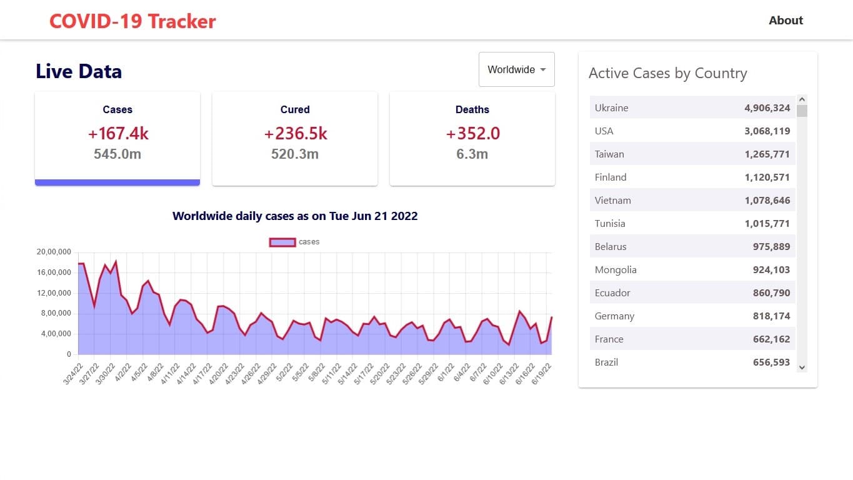Click the scrollbar up arrow
853x480 pixels.
coord(802,99)
